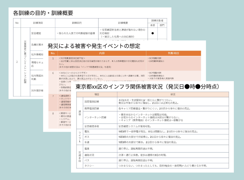This screenshot has height=180, width=244.
Task: Click the status text in the バス row
Action: [136, 160]
